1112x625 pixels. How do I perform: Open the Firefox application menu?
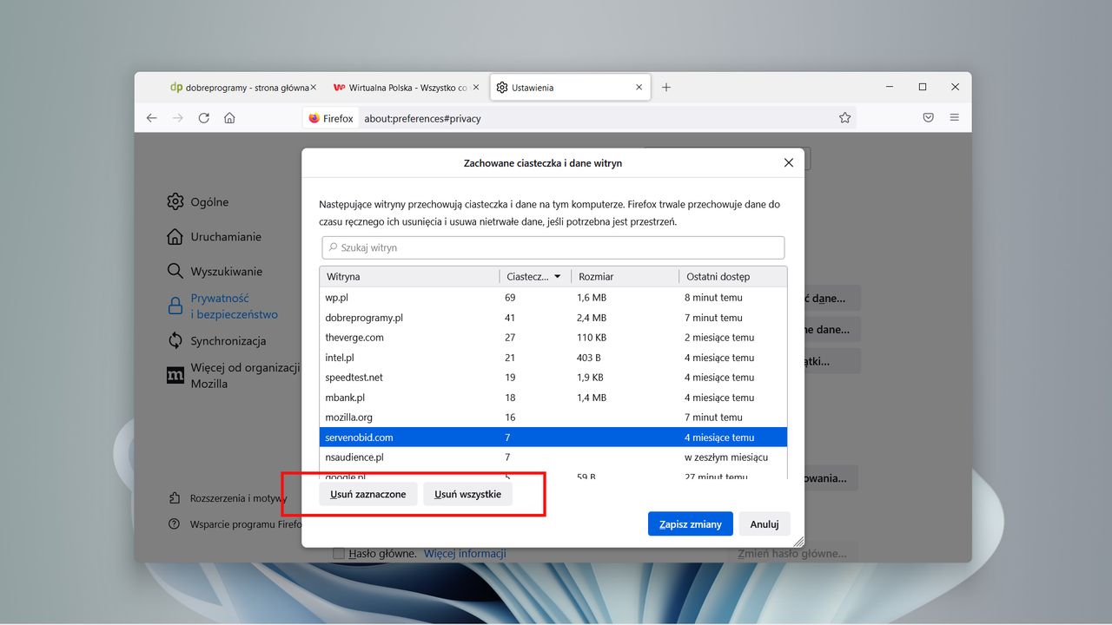954,117
